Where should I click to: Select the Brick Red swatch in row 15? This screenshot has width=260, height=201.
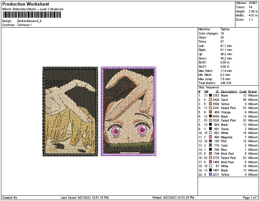pos(210,154)
